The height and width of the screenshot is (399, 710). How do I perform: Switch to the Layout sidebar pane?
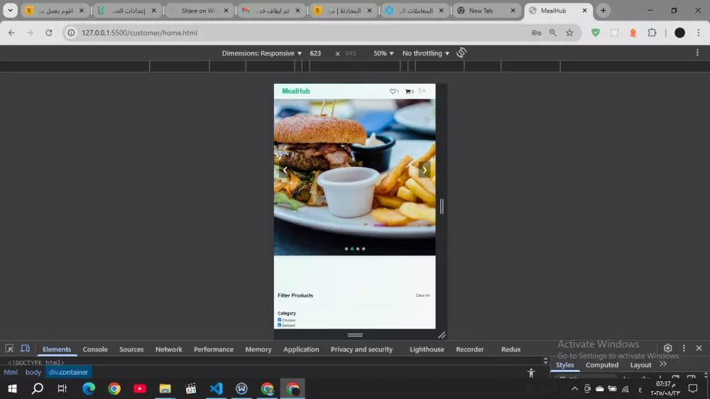pyautogui.click(x=640, y=365)
